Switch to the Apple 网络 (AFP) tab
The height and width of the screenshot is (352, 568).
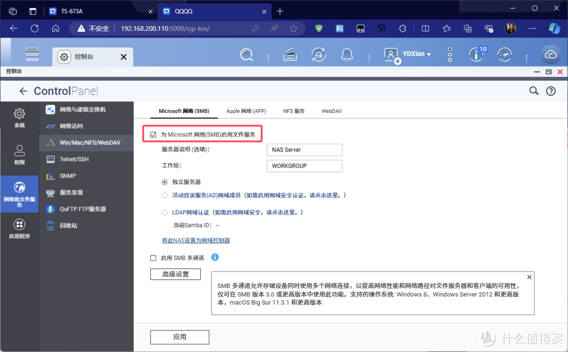tap(246, 111)
